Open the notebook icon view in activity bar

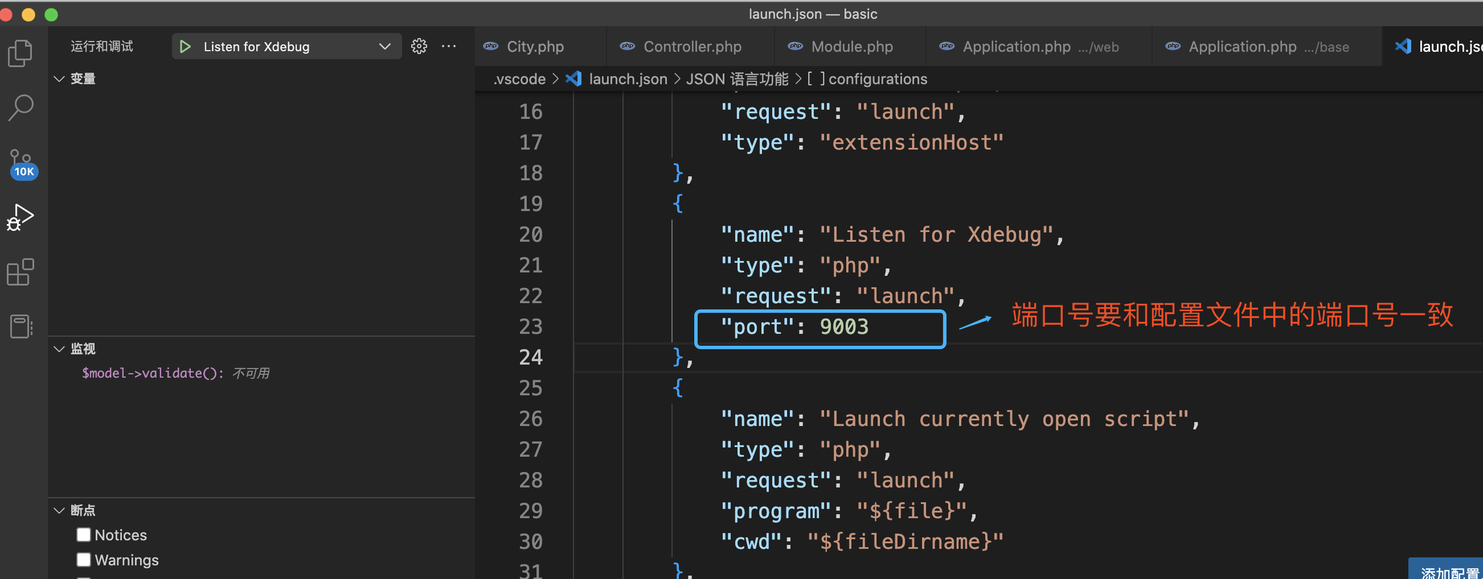point(21,326)
